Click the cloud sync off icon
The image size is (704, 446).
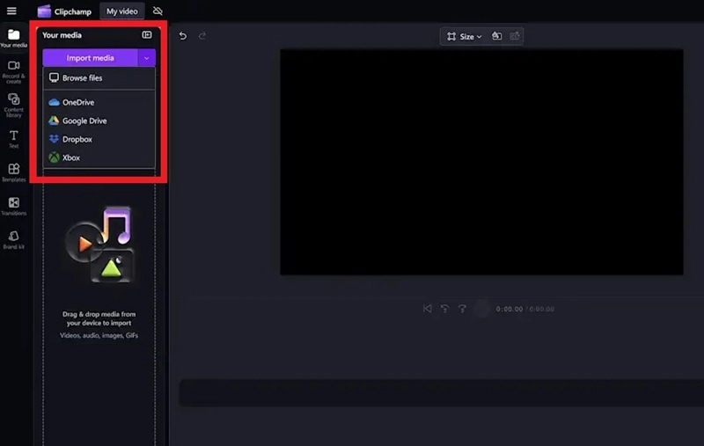158,11
